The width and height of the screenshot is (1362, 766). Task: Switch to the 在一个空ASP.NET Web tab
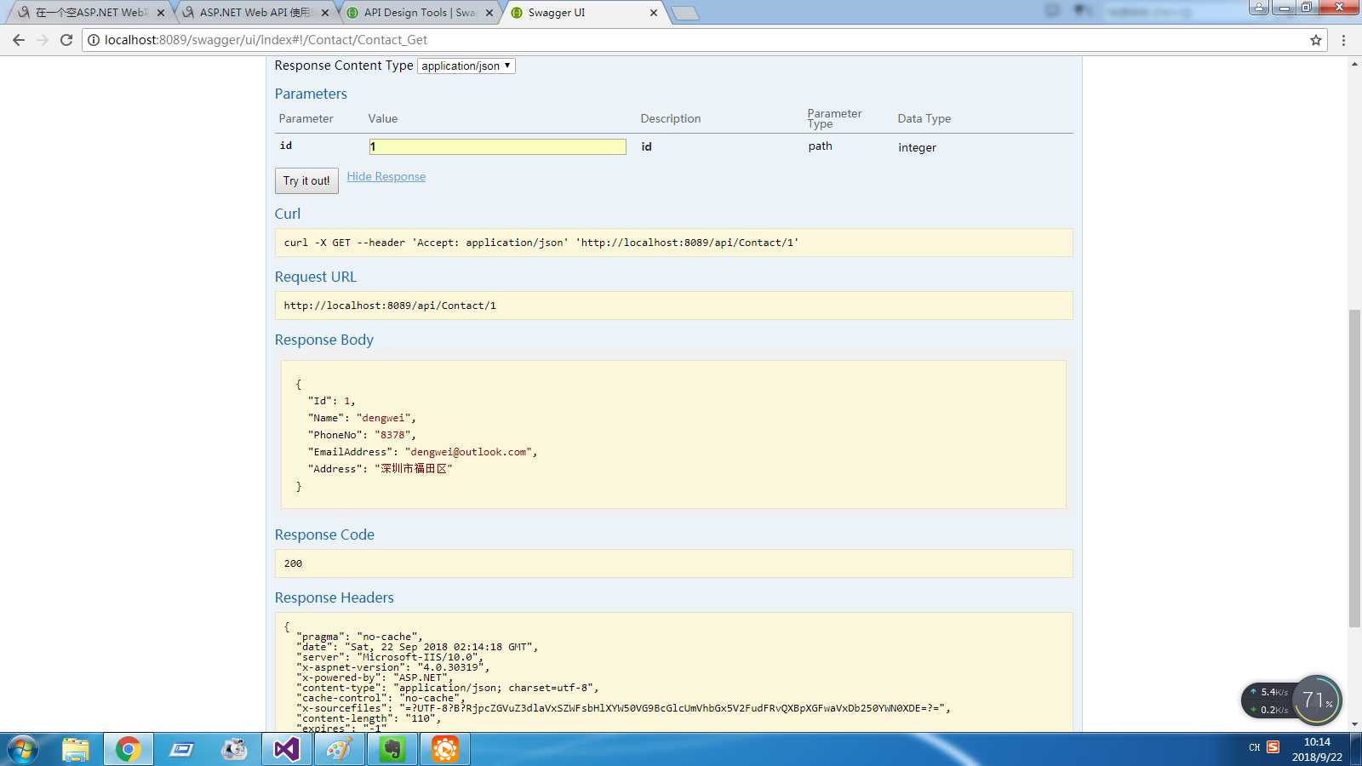[89, 13]
